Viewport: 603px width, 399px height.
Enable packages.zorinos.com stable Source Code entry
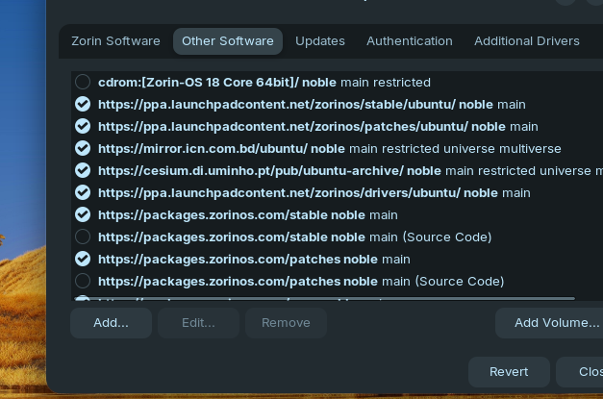83,237
